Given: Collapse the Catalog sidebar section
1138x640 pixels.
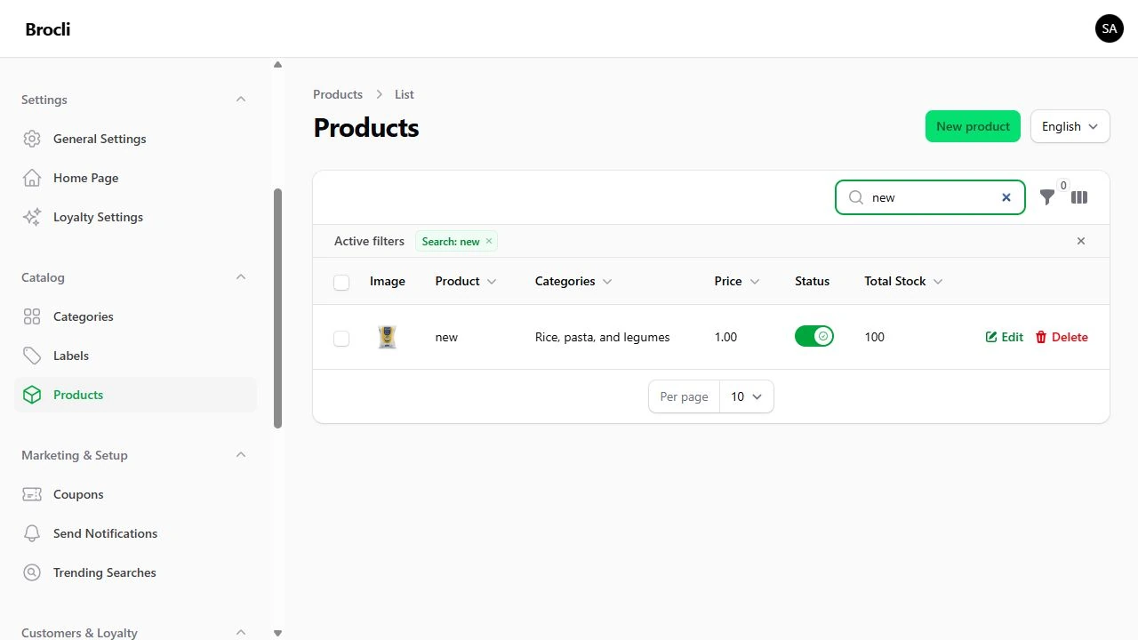Looking at the screenshot, I should point(241,277).
